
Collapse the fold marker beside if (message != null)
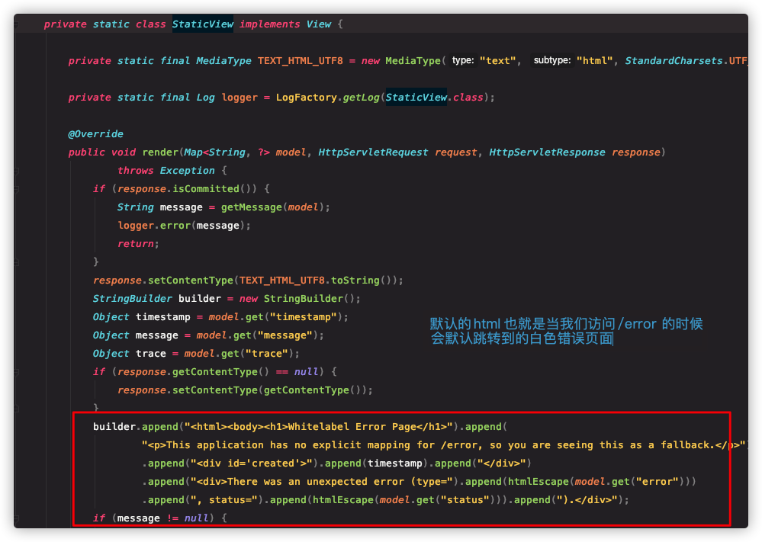[16, 518]
